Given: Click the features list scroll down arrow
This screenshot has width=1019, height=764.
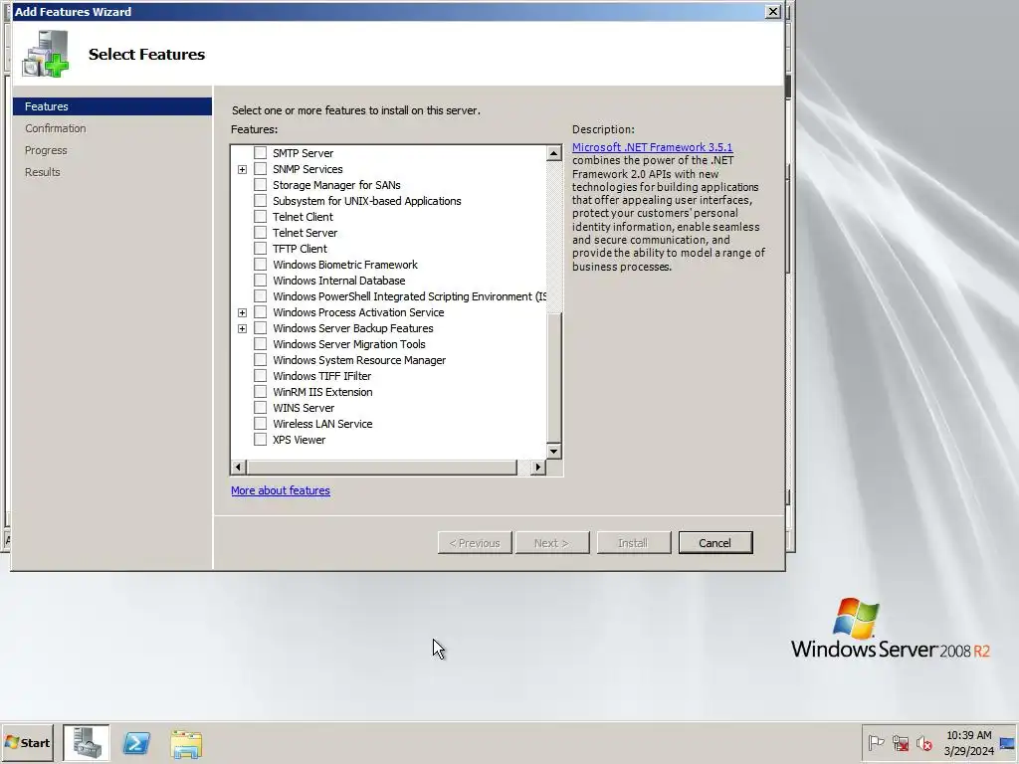Looking at the screenshot, I should [x=553, y=451].
